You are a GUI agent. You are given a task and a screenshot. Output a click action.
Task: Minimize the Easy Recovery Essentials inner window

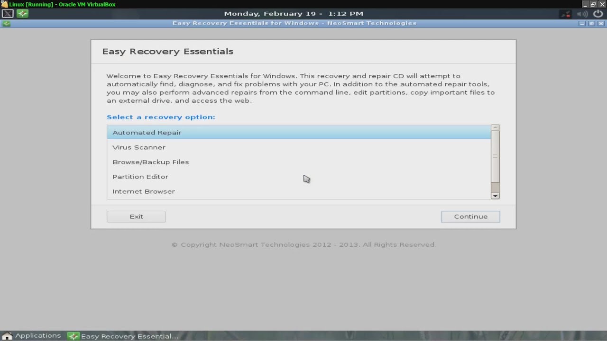[582, 23]
